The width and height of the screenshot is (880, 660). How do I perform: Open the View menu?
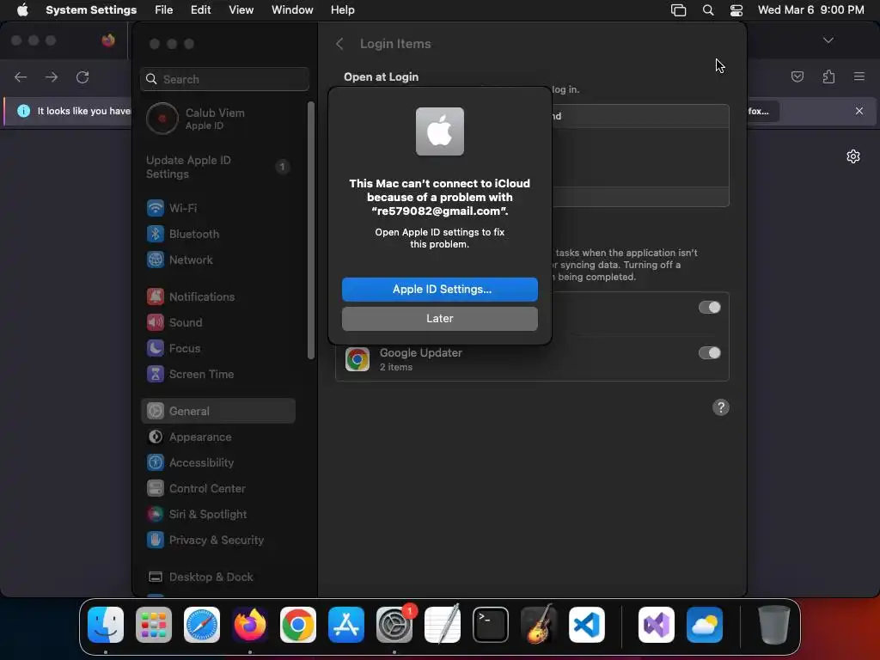pyautogui.click(x=241, y=10)
